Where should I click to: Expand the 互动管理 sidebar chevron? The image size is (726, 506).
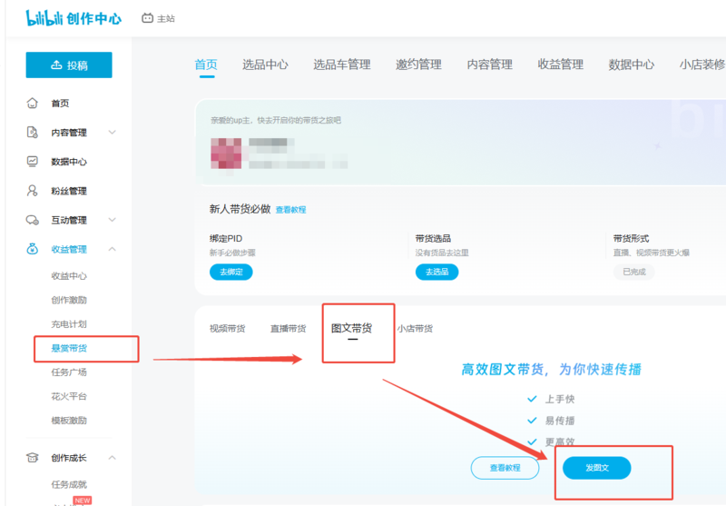(112, 220)
